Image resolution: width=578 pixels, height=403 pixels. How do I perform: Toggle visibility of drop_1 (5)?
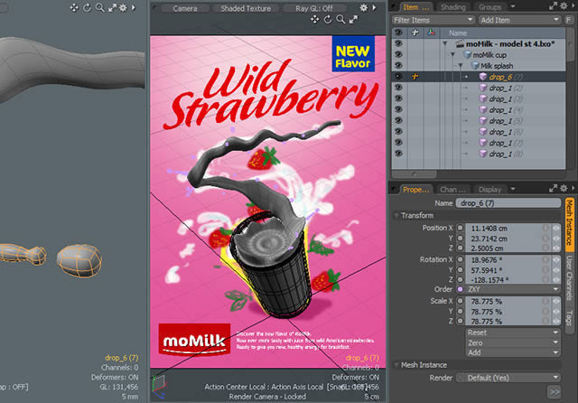click(398, 120)
